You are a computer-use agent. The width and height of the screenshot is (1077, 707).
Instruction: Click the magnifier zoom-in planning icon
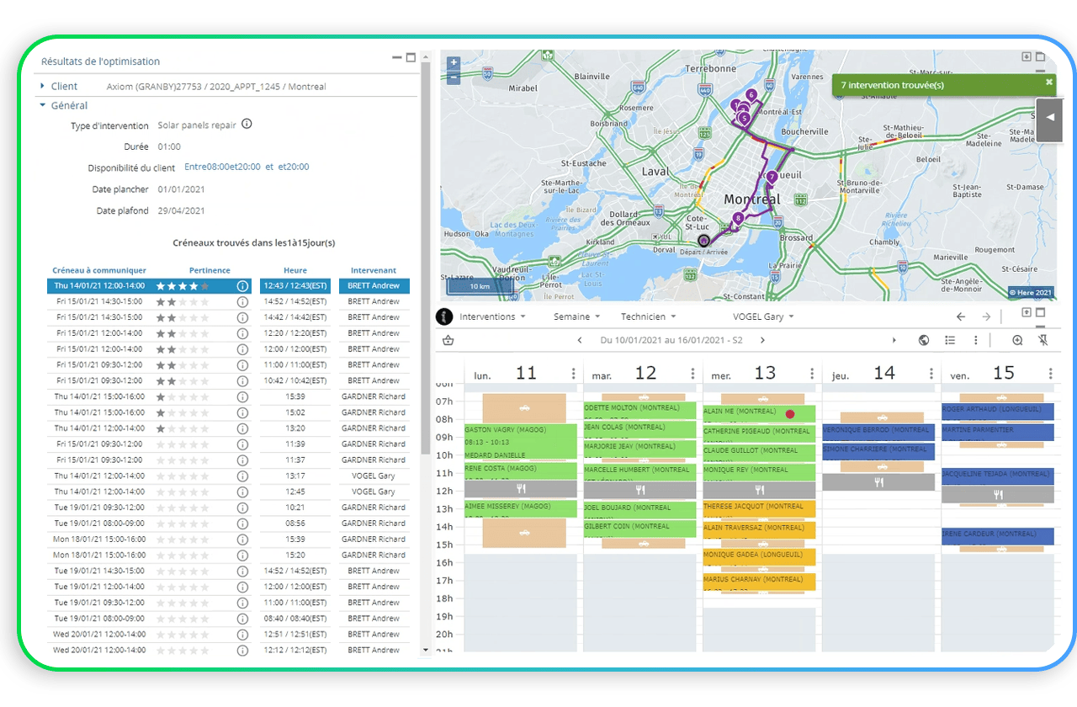(x=1017, y=340)
